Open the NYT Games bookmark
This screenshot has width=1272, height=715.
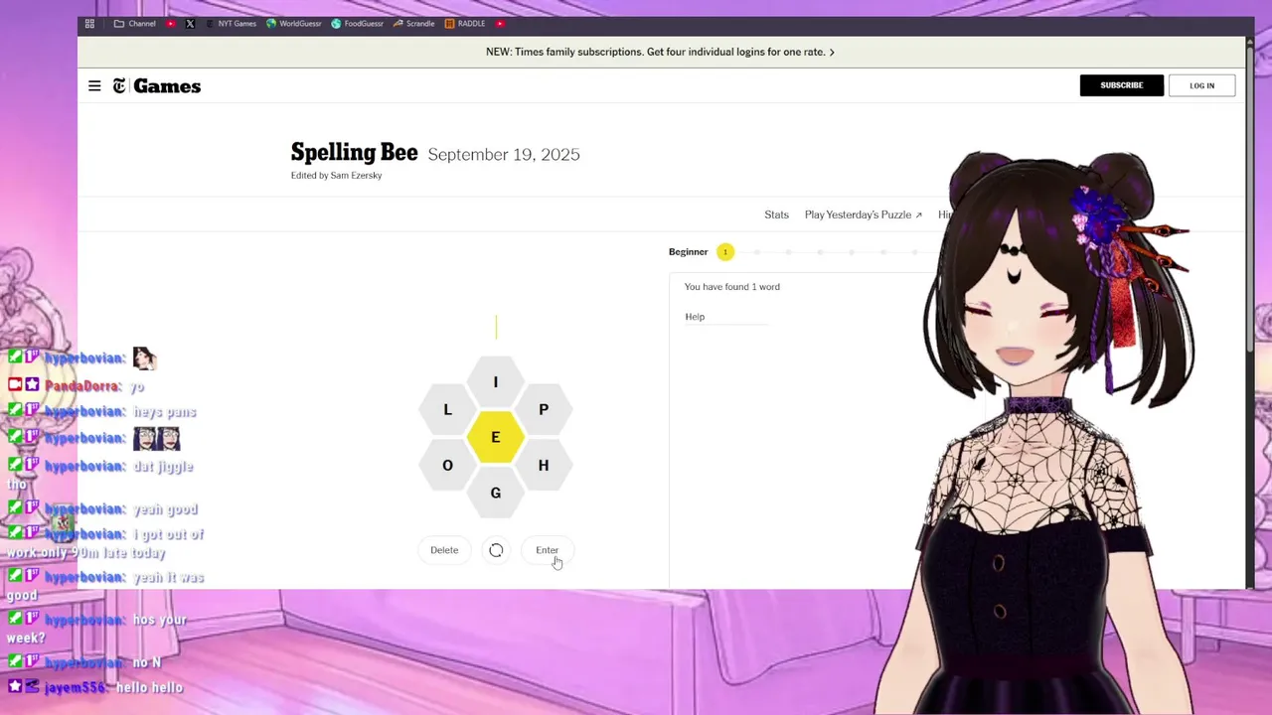(231, 24)
